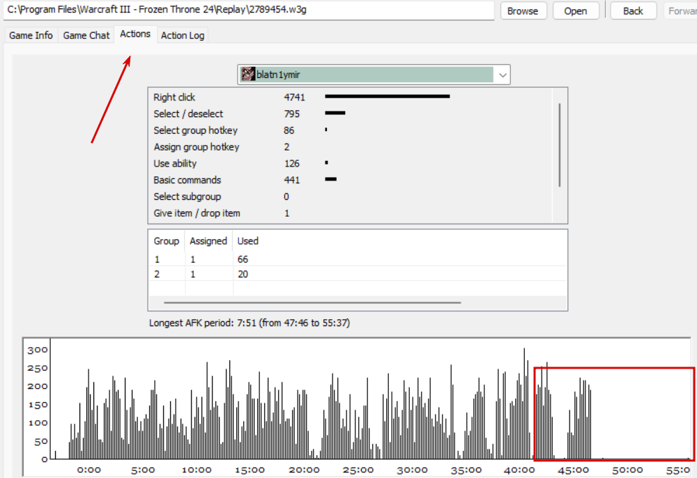Click the 20:00 mark on APM timeline
This screenshot has width=697, height=478.
(304, 470)
